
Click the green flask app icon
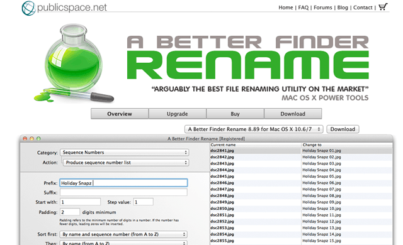[74, 63]
